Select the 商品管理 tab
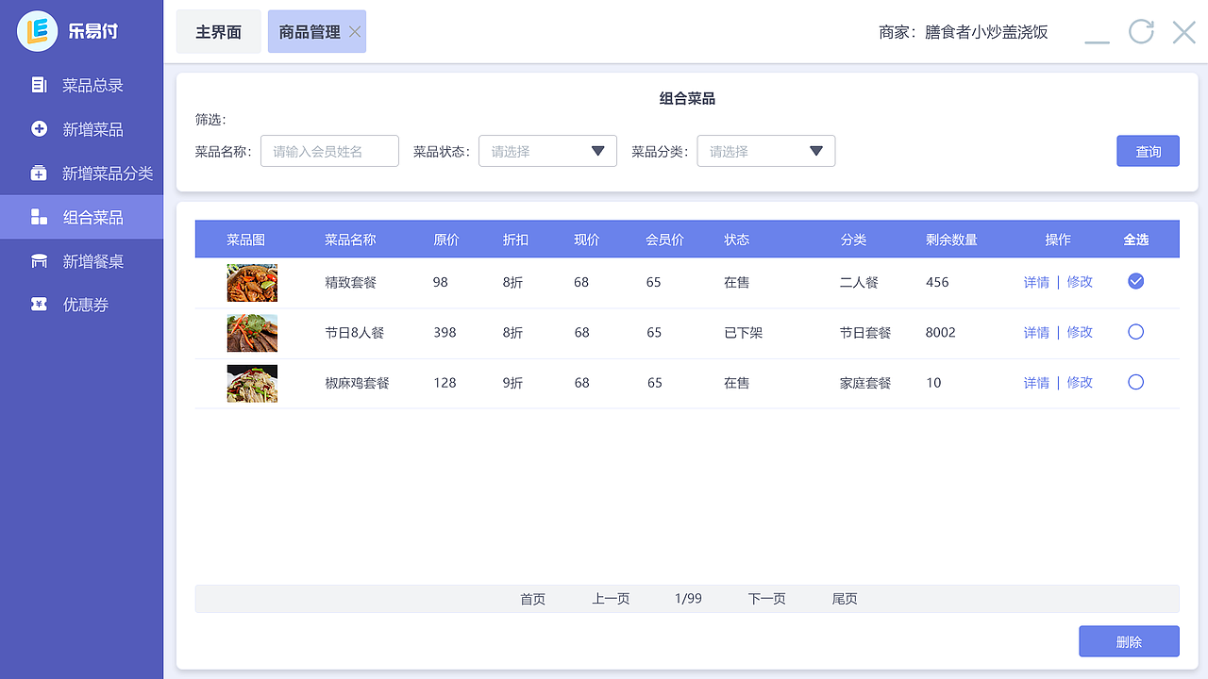This screenshot has height=679, width=1208. [310, 30]
